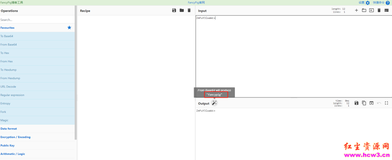Click the Search operations field

coord(37,20)
